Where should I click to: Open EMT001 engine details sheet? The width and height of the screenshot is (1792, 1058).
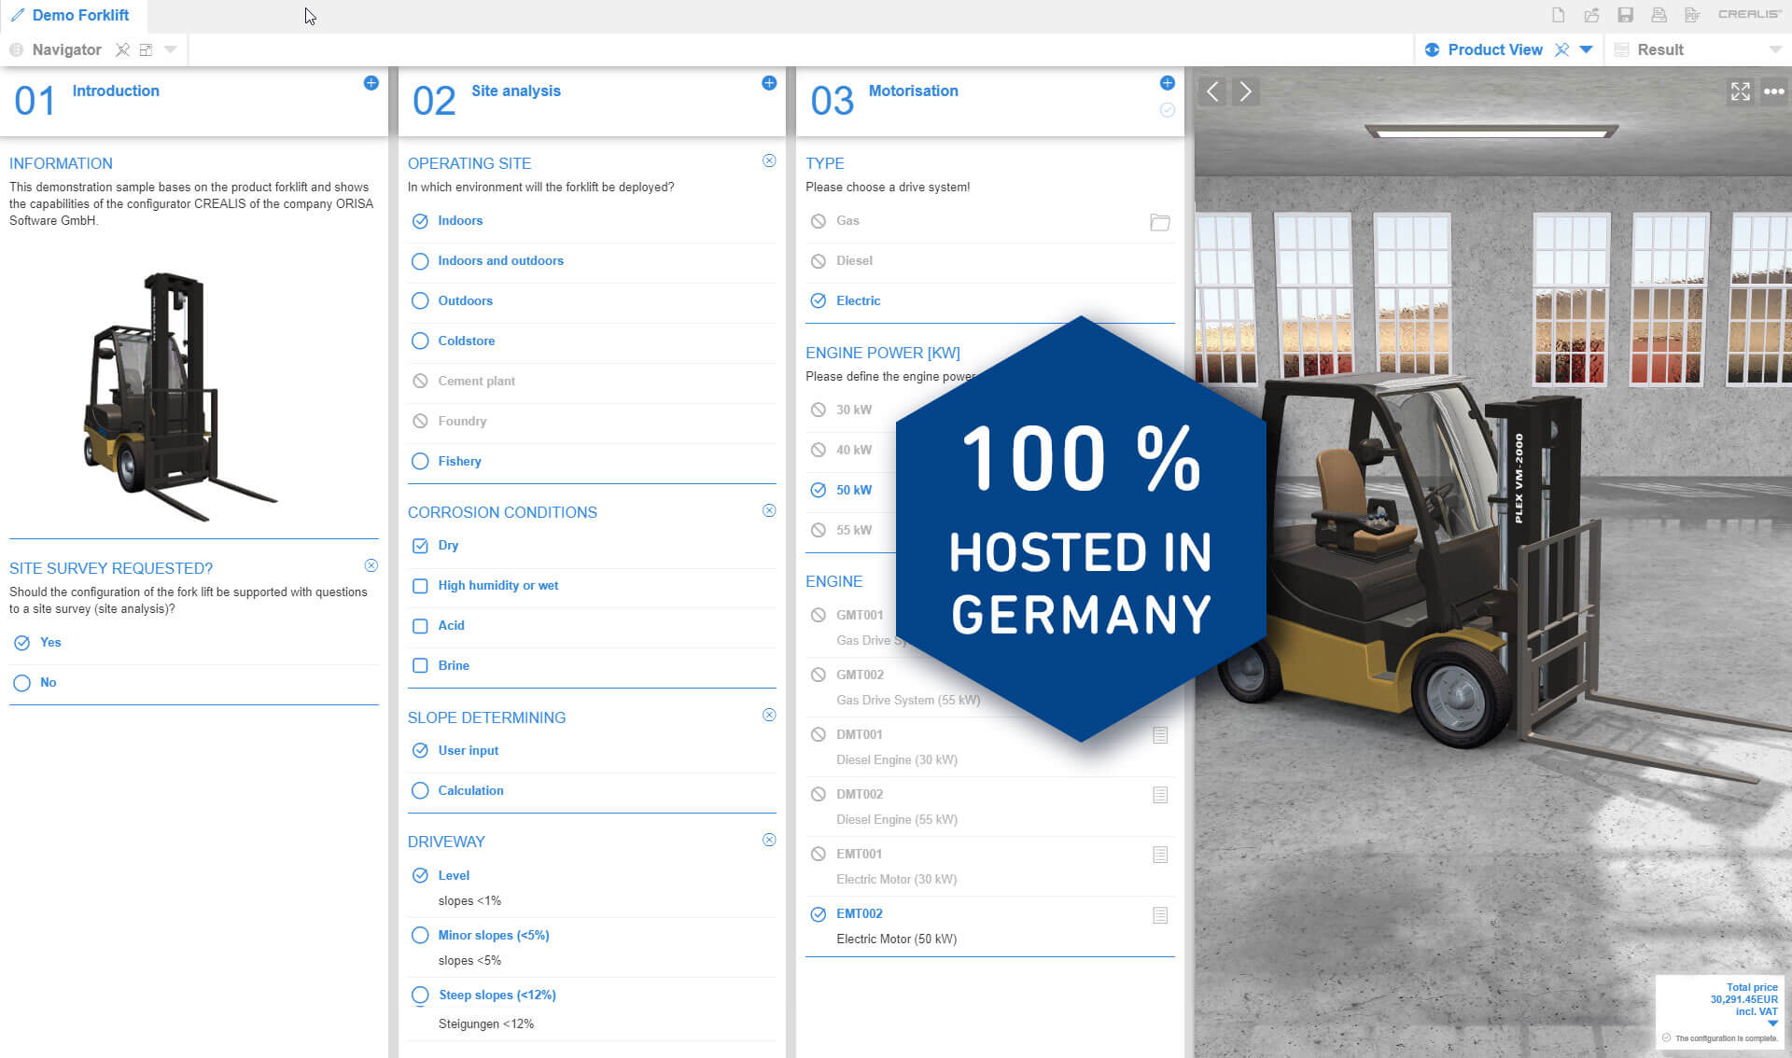click(1160, 855)
